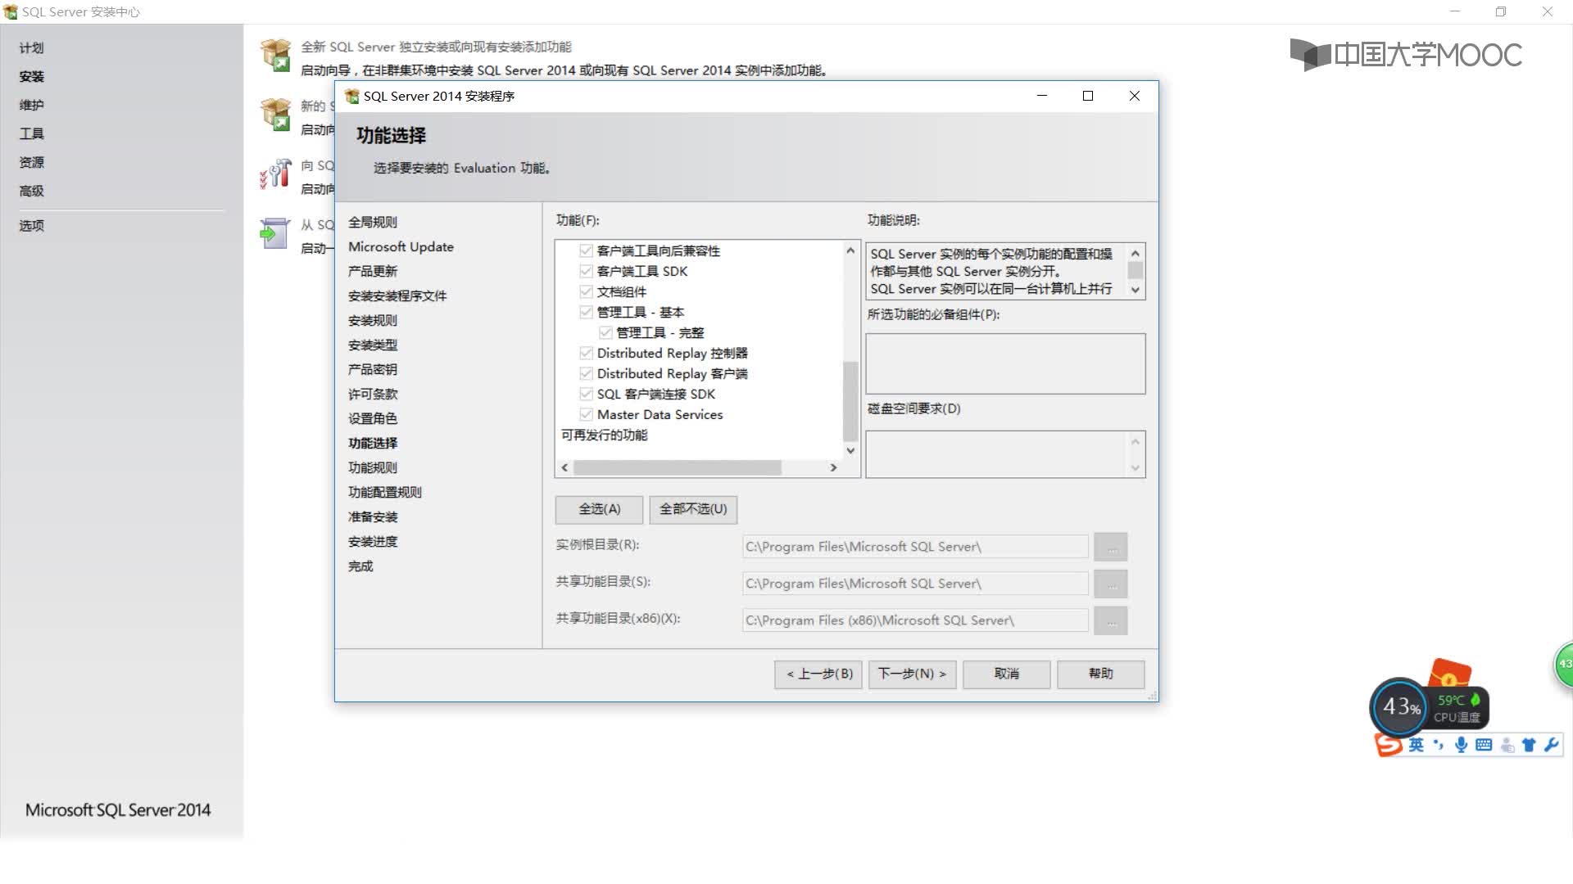Click the 43% memory usage circle widget
The width and height of the screenshot is (1573, 884).
(1400, 707)
